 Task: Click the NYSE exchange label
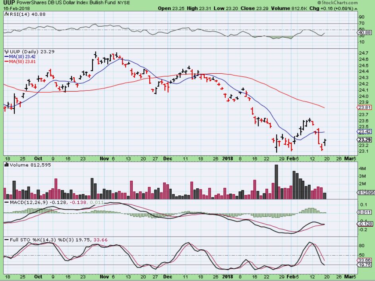click(x=124, y=3)
